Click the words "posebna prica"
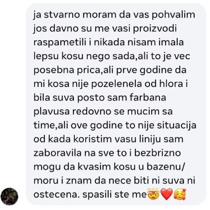 (x=67, y=71)
